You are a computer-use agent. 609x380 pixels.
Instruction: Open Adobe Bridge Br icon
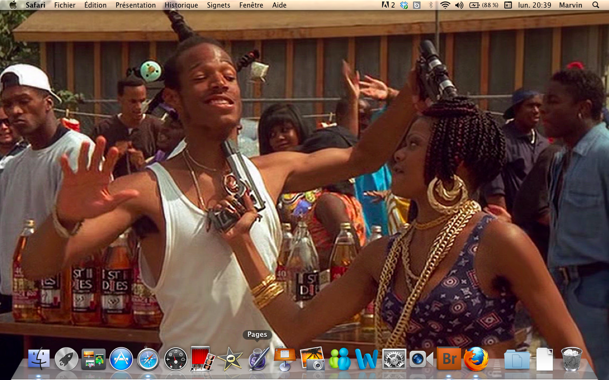pyautogui.click(x=449, y=359)
